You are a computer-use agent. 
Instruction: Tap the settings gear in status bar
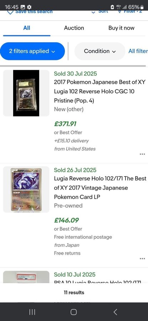(29, 7)
